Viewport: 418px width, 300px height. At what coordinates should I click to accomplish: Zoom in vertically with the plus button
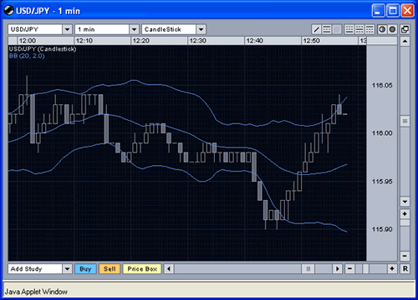(x=405, y=214)
